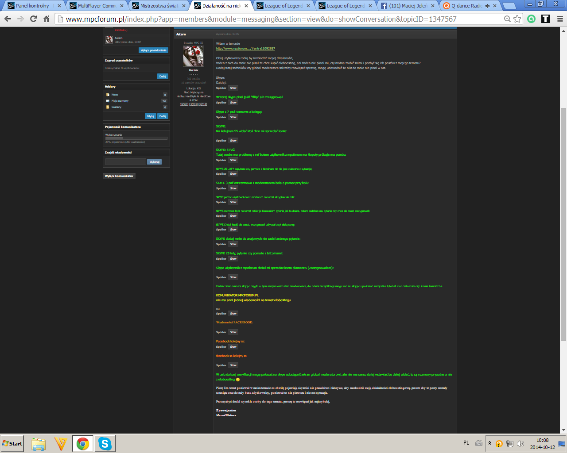567x453 pixels.
Task: Open the orange V application taskbar icon
Action: [x=61, y=443]
